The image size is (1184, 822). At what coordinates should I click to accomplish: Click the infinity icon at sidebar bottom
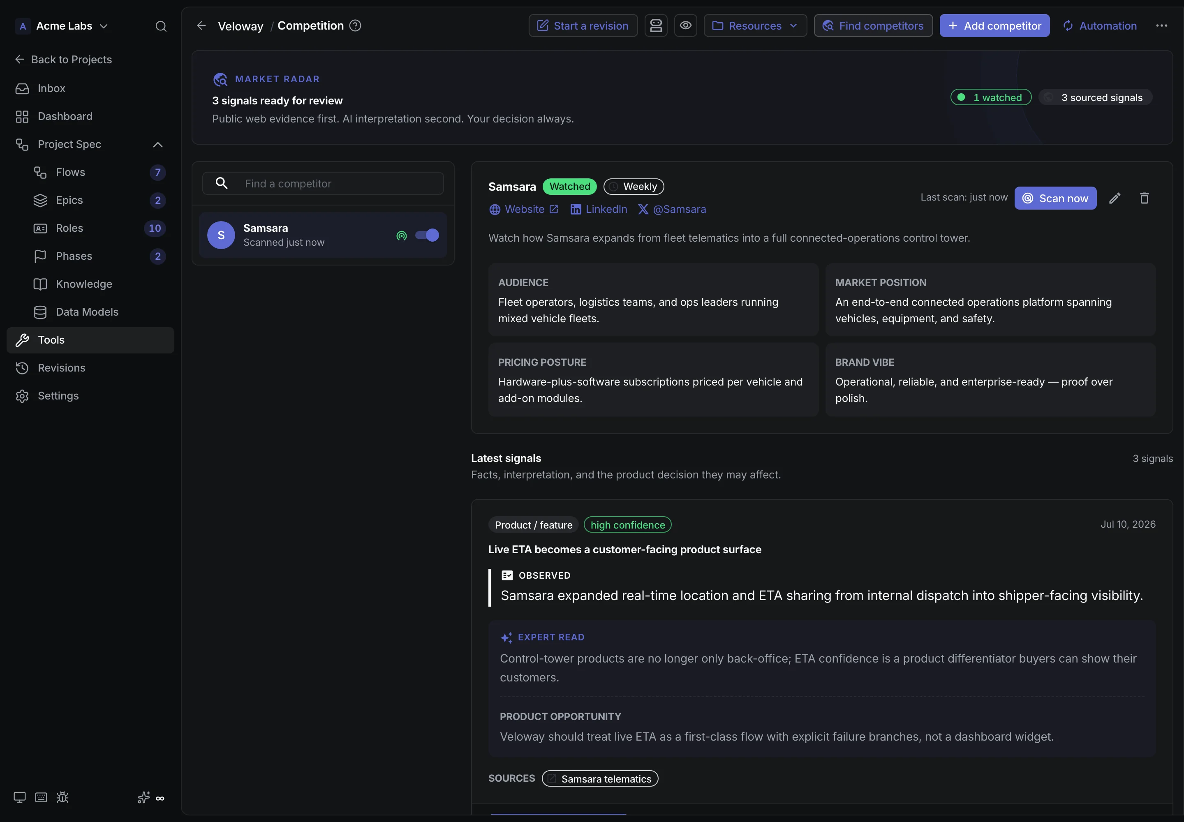coord(160,798)
